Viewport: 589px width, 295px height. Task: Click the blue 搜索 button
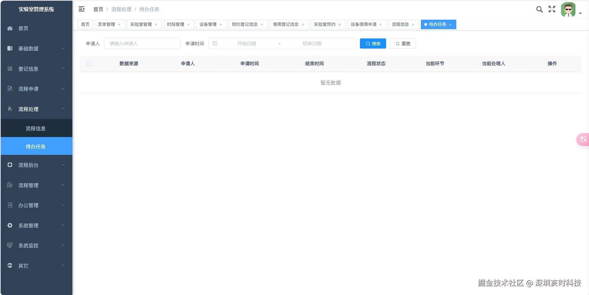pos(373,44)
